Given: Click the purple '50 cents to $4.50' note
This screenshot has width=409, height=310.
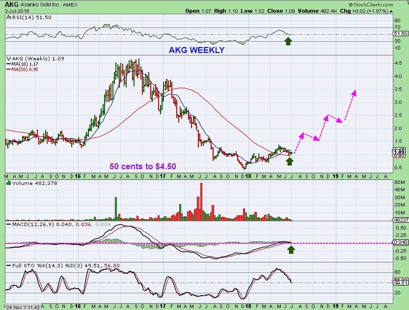Looking at the screenshot, I should [143, 166].
